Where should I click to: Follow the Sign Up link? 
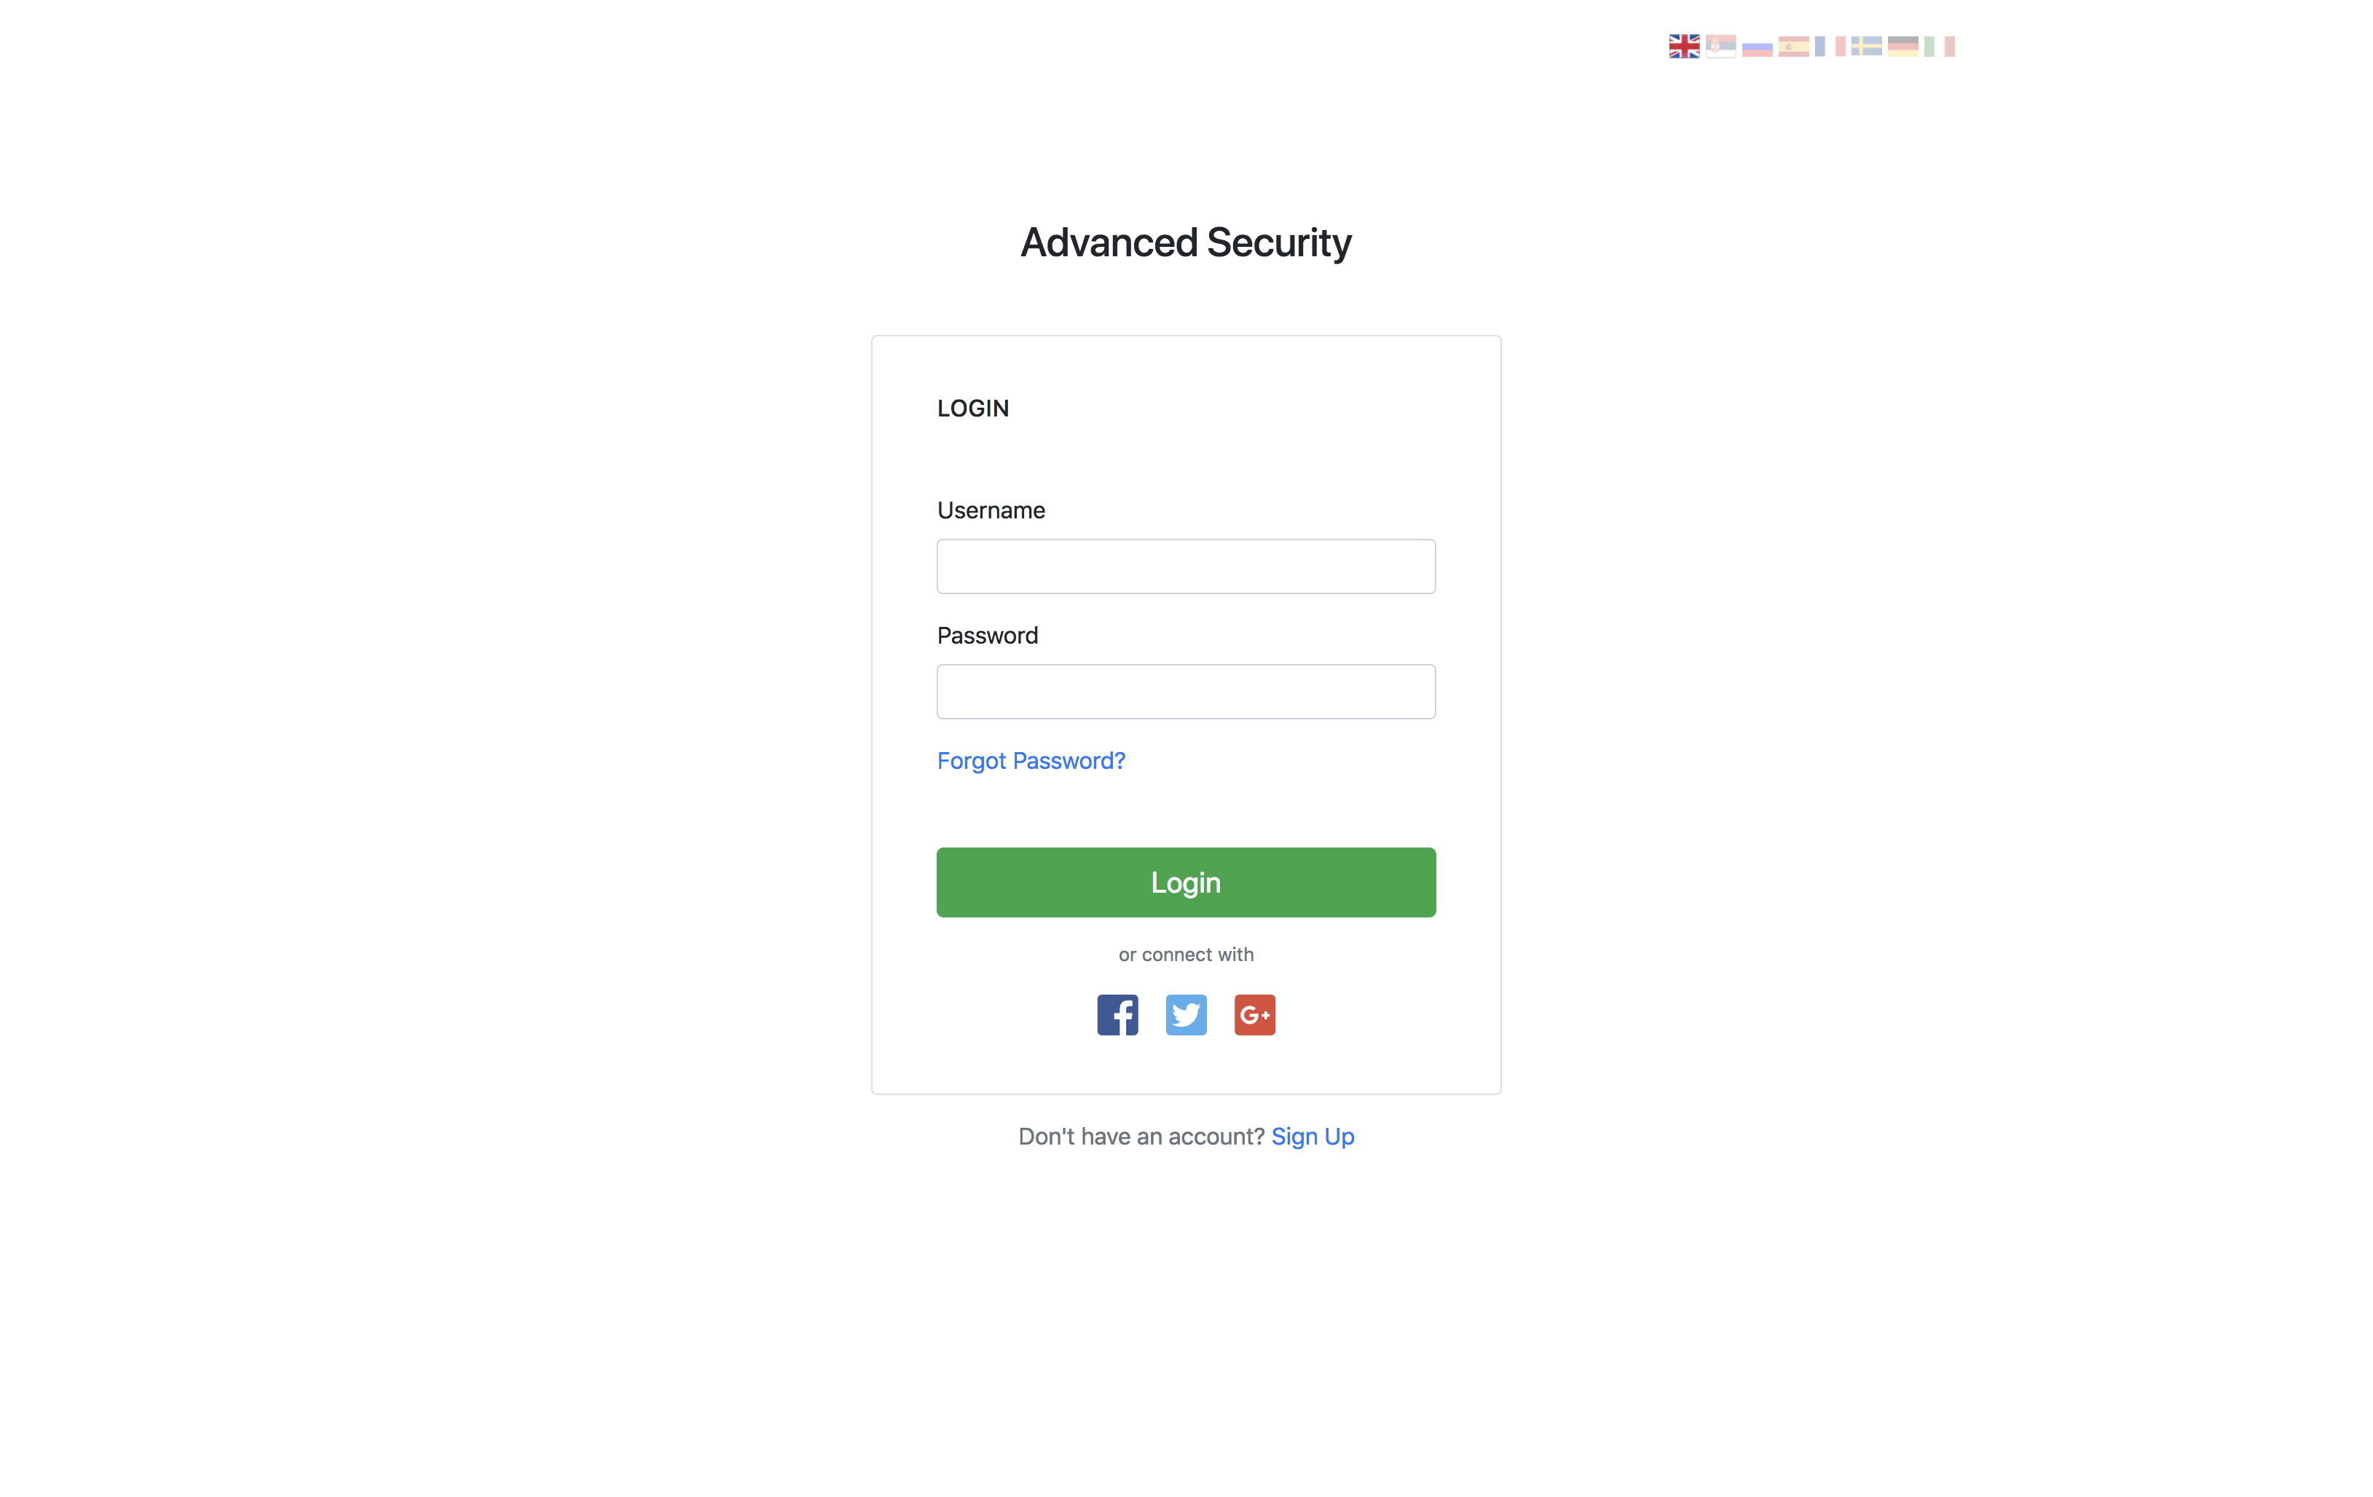(1313, 1137)
